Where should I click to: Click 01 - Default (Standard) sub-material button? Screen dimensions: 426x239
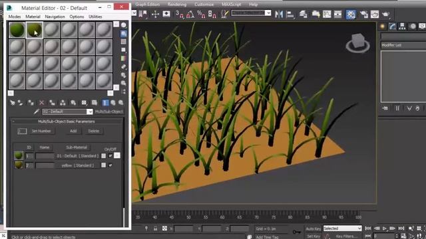pos(78,156)
